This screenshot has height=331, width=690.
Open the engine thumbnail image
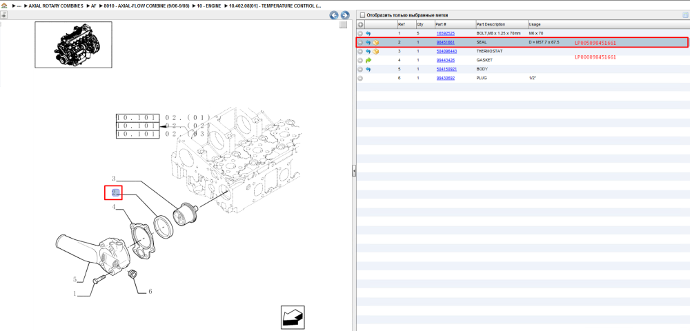point(74,45)
